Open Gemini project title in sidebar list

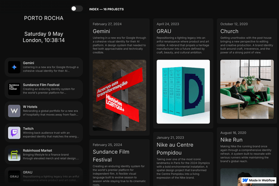click(28, 63)
